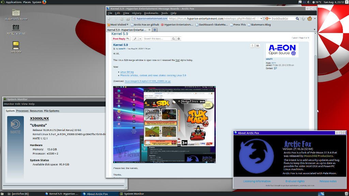Click the A-EON Open Source avatar
Viewport: 349px width, 196px height.
click(x=282, y=50)
